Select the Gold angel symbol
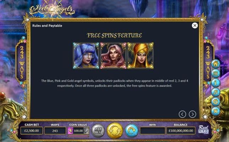 [x=141, y=55]
